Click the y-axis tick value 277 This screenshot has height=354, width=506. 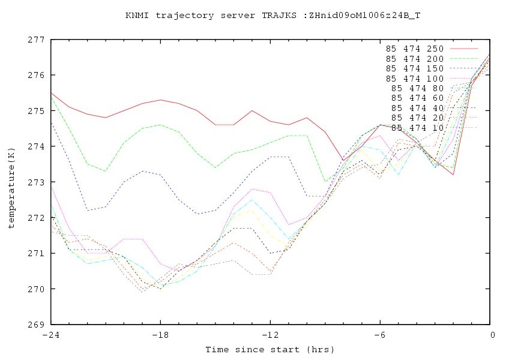coord(36,40)
